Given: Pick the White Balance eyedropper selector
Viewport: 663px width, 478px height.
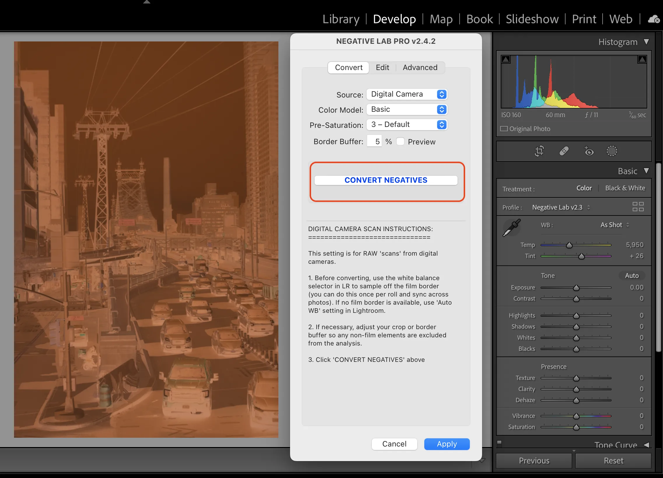Looking at the screenshot, I should pyautogui.click(x=511, y=228).
